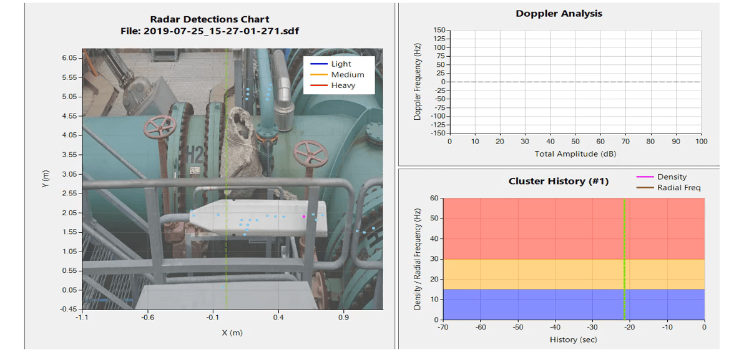Screen dimensions: 744x352
Task: Click the 150 tick on Doppler Frequency axis
Action: pos(439,31)
